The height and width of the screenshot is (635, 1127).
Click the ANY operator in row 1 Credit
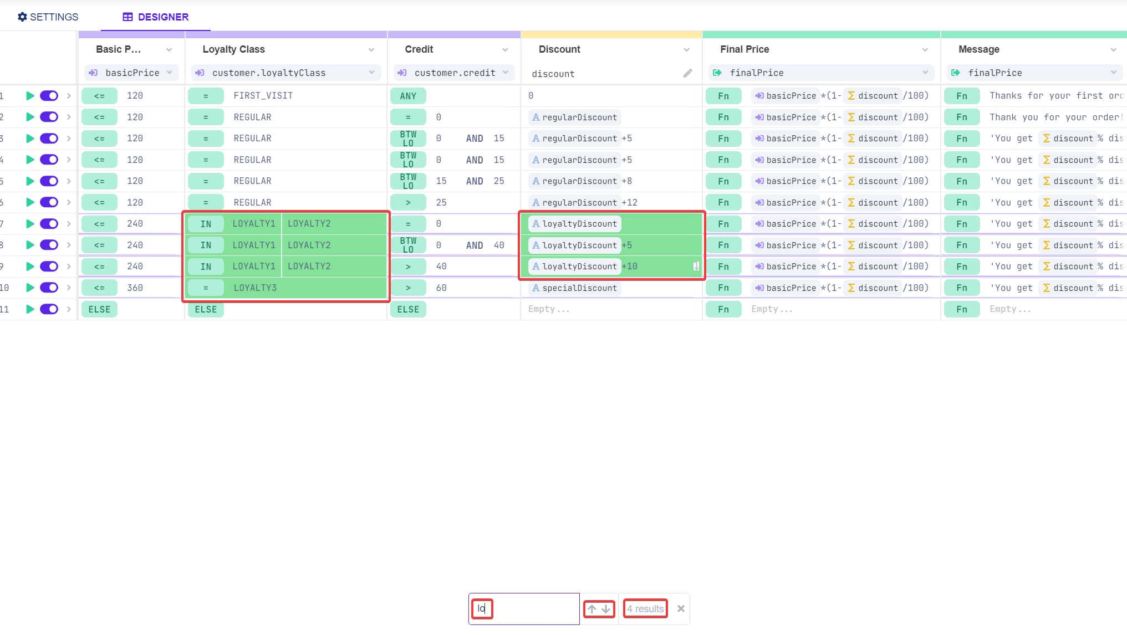[x=408, y=96]
